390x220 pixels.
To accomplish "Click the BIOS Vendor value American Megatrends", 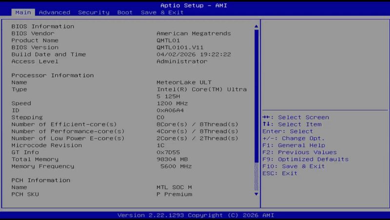I will click(x=194, y=33).
